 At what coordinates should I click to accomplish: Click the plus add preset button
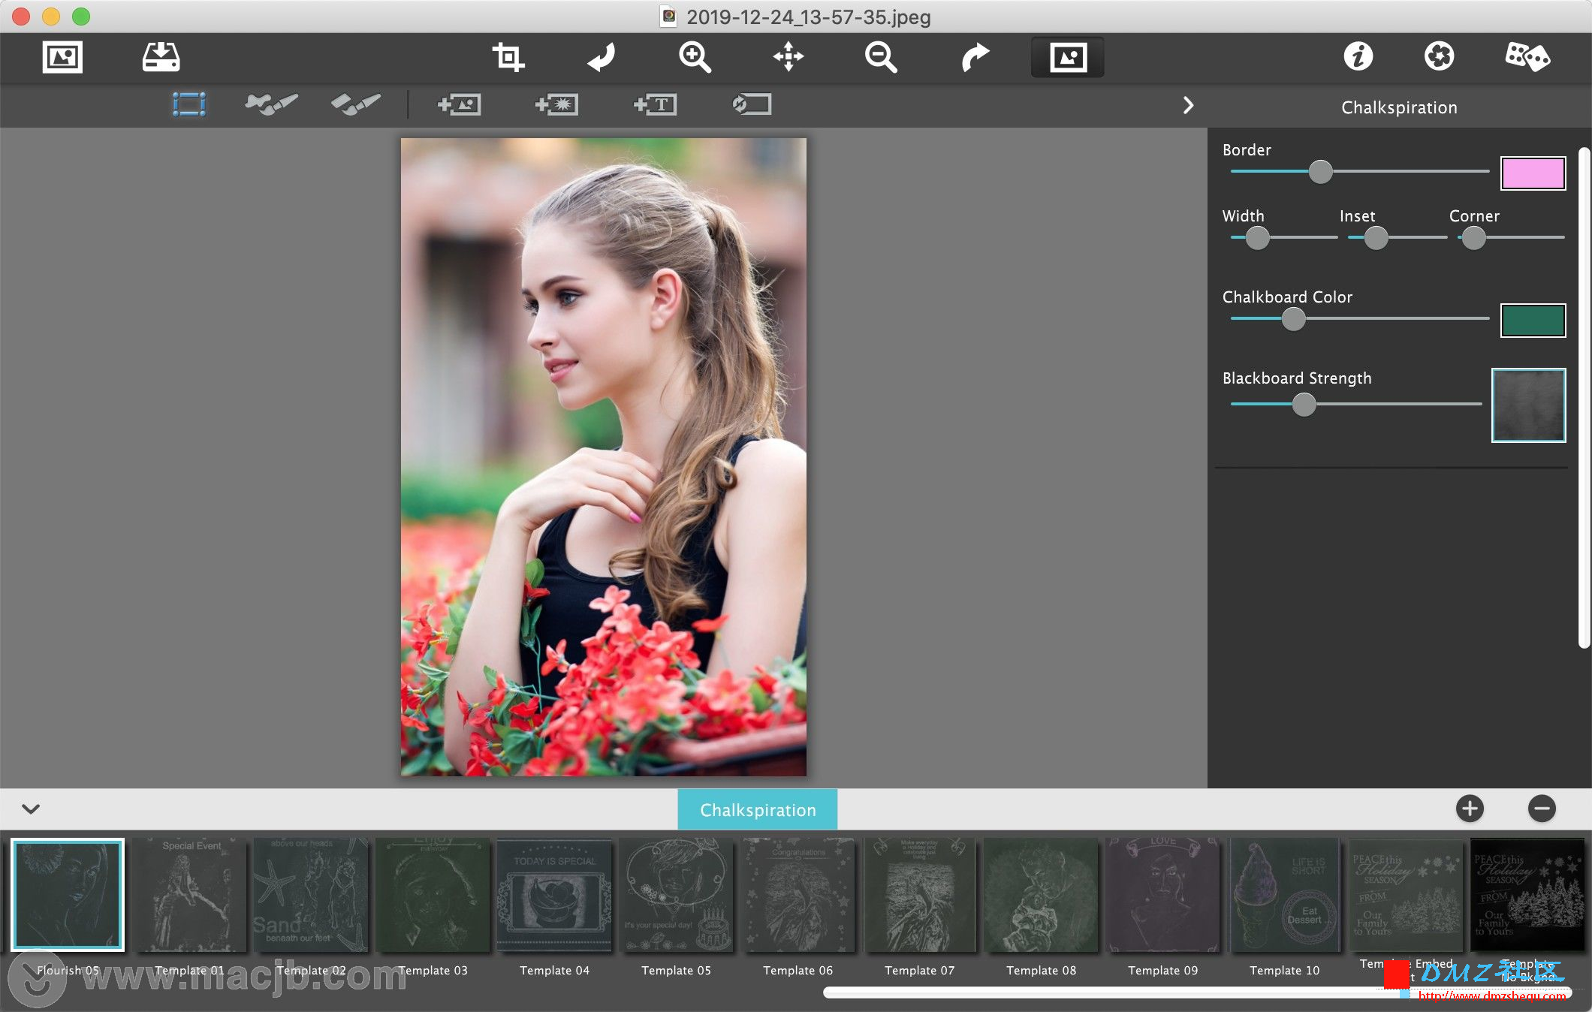coord(1470,809)
